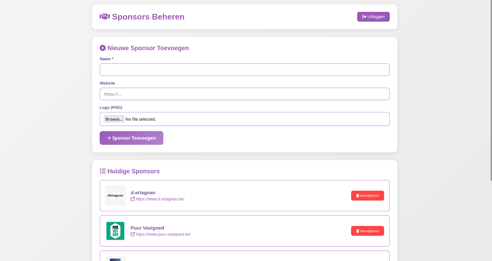Click the external-link icon before the d-artagnan URL

(133, 199)
